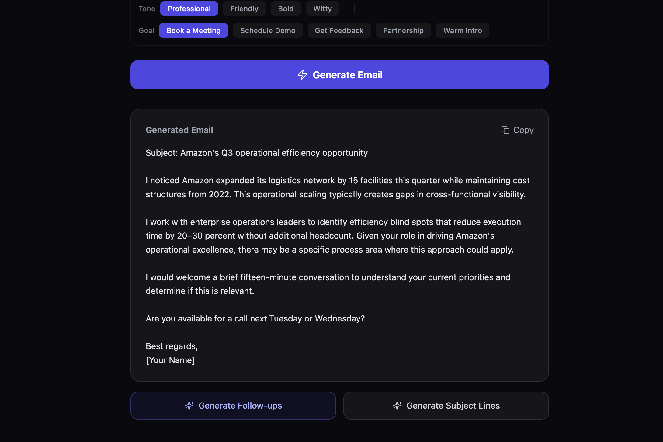The width and height of the screenshot is (663, 442).
Task: Click the sparkles icon on Generate Subject Lines
Action: click(397, 405)
